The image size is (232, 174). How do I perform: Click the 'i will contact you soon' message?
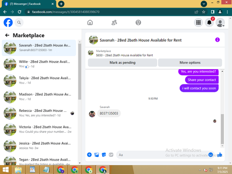tap(199, 88)
